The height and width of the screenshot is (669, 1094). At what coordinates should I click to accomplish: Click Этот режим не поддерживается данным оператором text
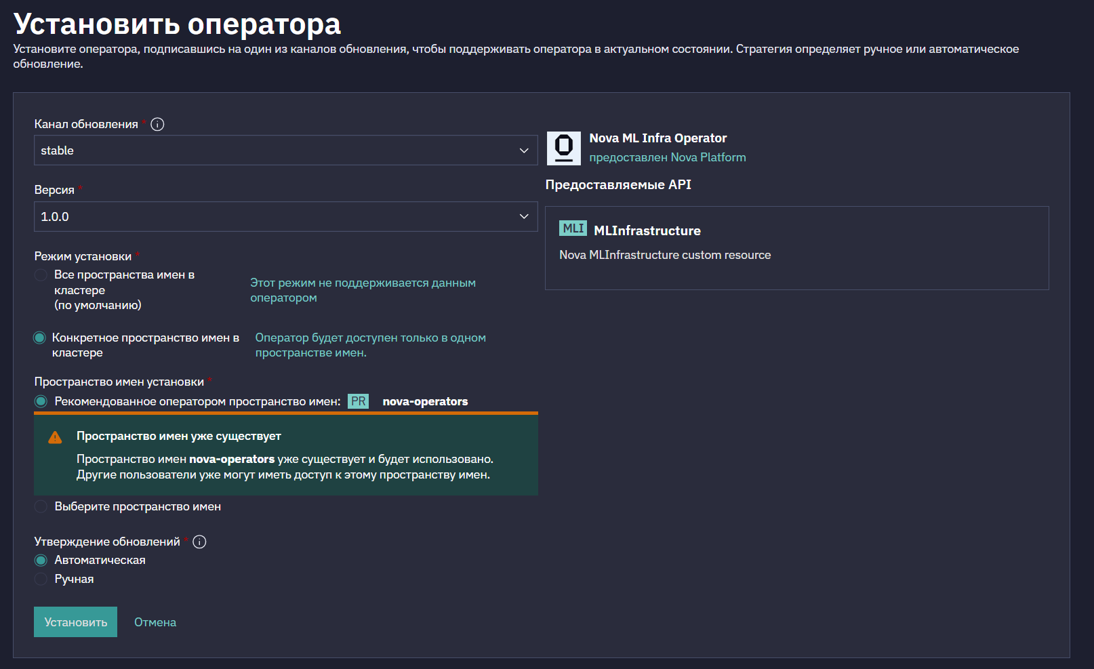tap(363, 290)
